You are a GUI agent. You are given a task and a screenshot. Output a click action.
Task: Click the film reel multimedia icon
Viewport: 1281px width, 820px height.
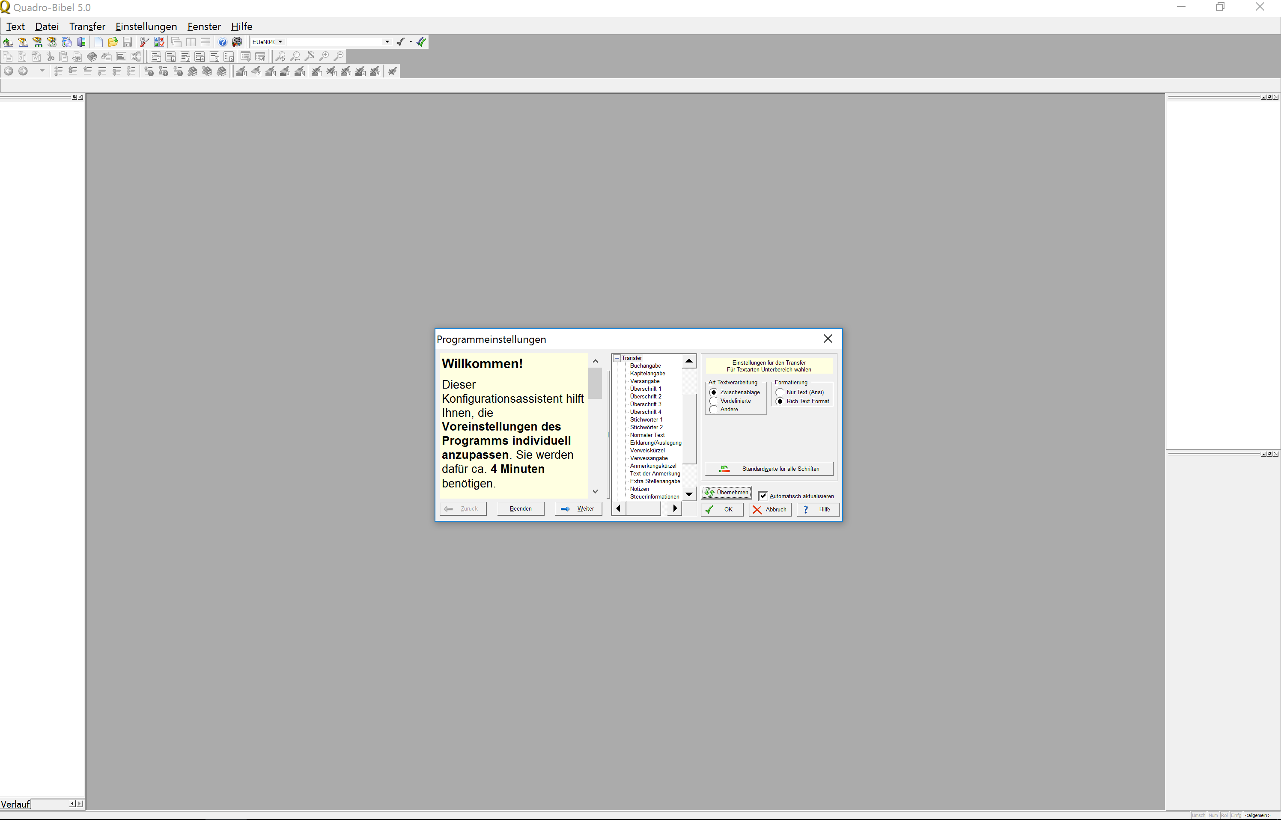pos(237,42)
